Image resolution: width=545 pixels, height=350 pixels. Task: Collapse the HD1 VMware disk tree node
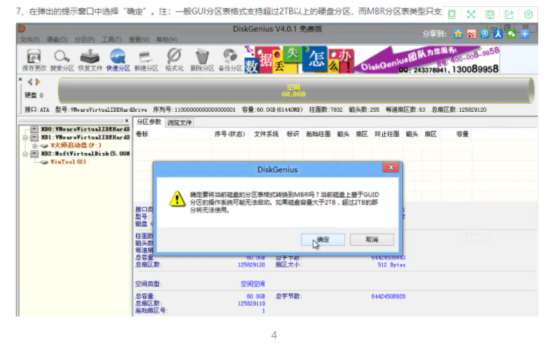click(25, 138)
